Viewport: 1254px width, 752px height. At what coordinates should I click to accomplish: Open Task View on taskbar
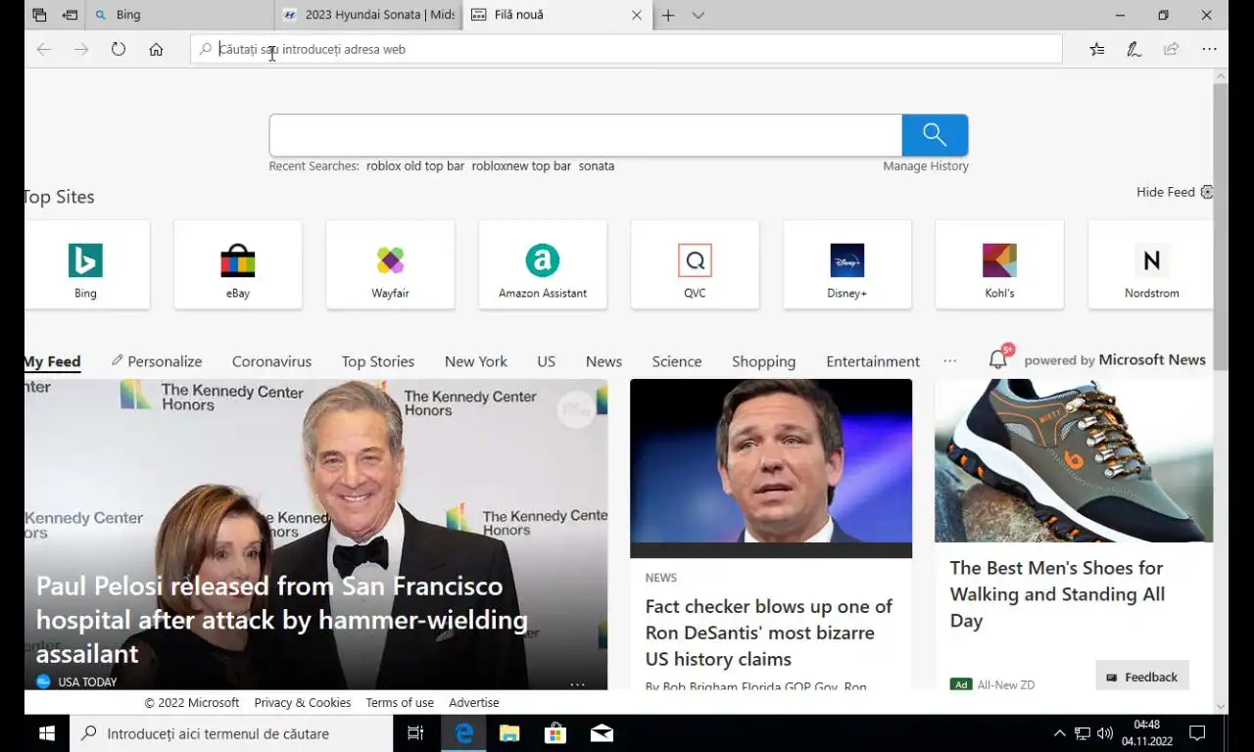click(x=415, y=733)
